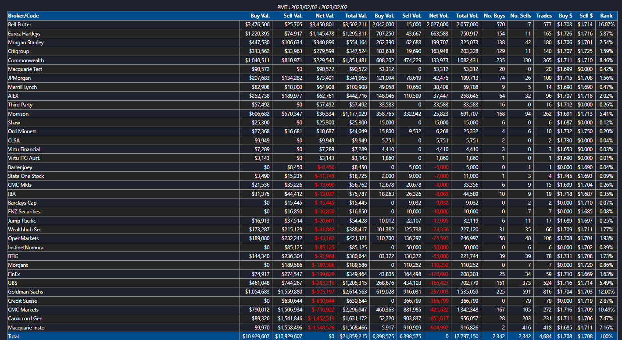Click the Barclays Cap broker name
The image size is (622, 340).
[22, 203]
